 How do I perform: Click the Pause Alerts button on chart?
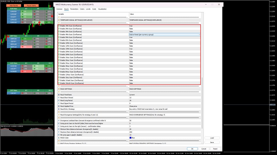point(31,6)
